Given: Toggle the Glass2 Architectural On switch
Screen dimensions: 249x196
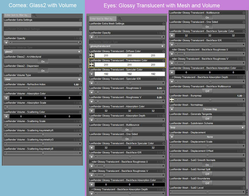Looking at the screenshot, I should point(43,61).
